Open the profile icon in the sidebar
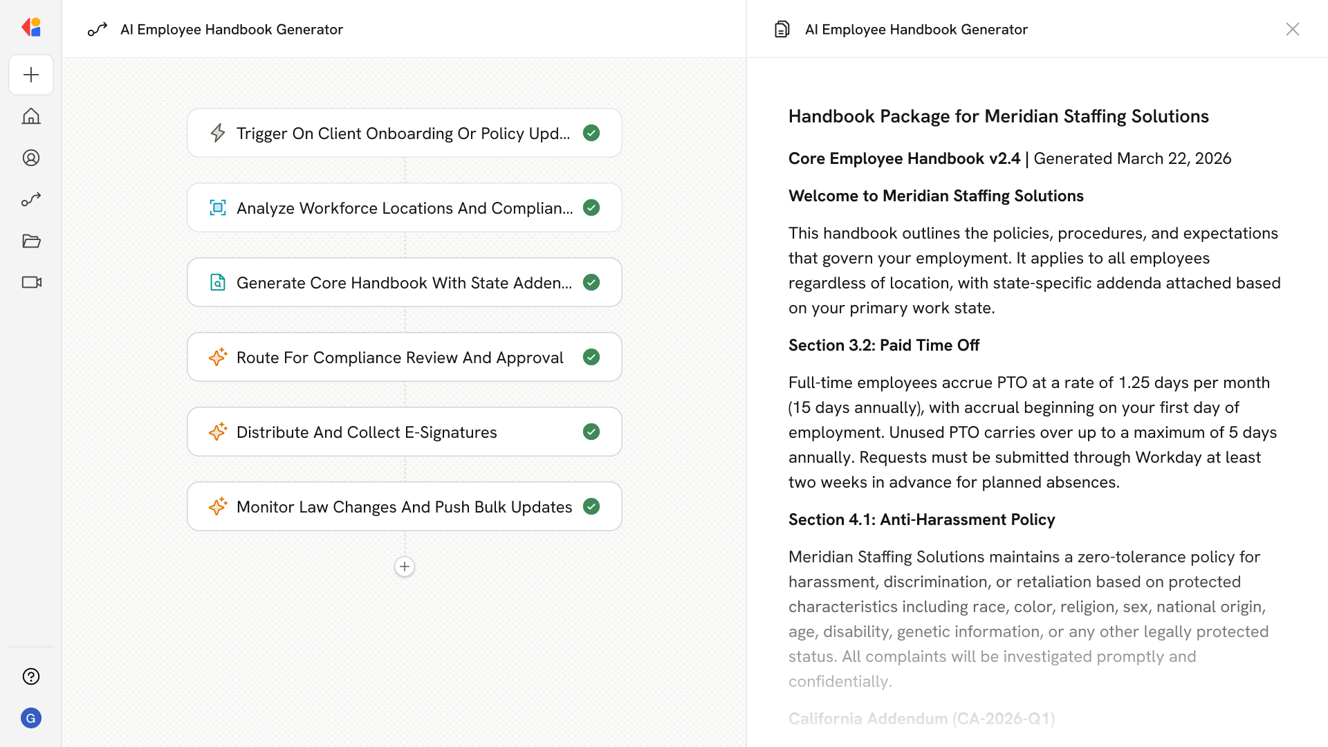This screenshot has width=1328, height=747. coord(31,158)
